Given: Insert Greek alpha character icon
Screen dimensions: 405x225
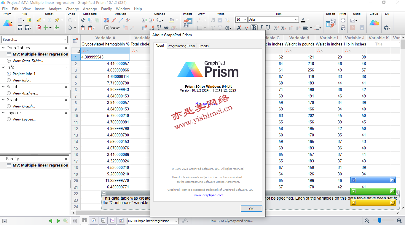Looking at the screenshot, I should click(227, 28).
